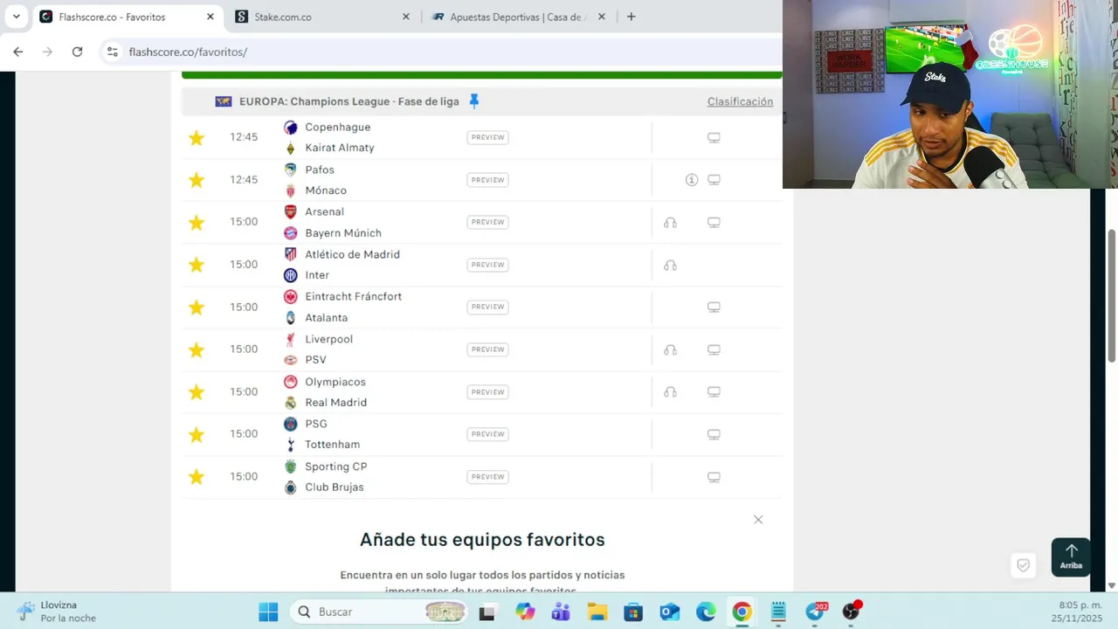Open Preview for PSG vs Tottenham

click(x=487, y=434)
